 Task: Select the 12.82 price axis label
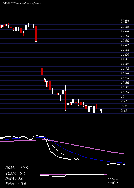click(x=125, y=27)
